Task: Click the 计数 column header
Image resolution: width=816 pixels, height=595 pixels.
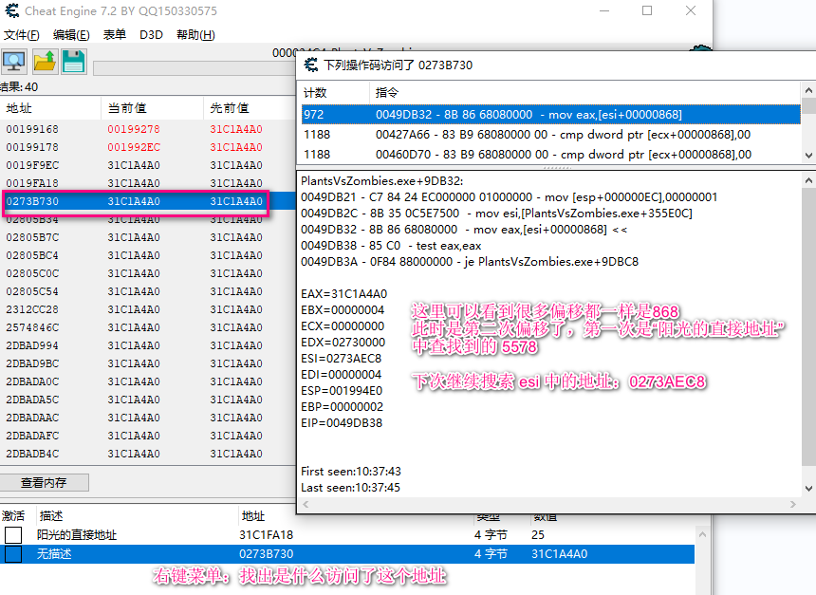Action: coord(315,93)
